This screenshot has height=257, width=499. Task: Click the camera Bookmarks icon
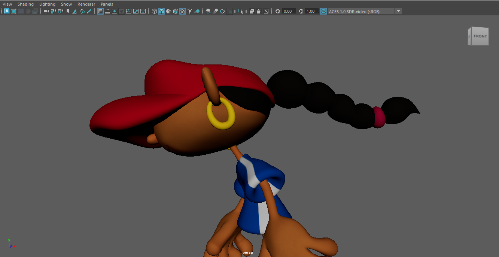point(68,11)
